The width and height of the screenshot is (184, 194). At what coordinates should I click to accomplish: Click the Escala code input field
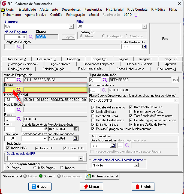10,90
